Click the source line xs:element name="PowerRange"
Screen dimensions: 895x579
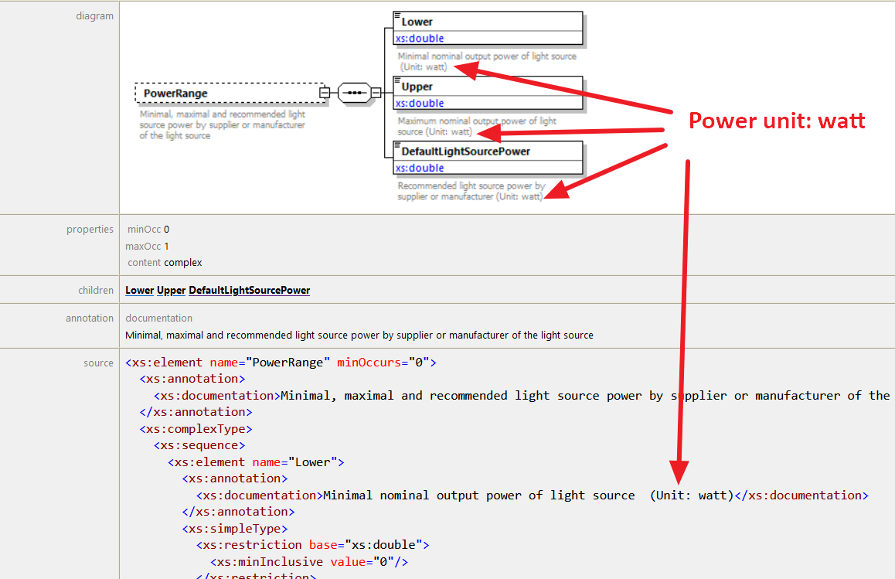tap(281, 363)
